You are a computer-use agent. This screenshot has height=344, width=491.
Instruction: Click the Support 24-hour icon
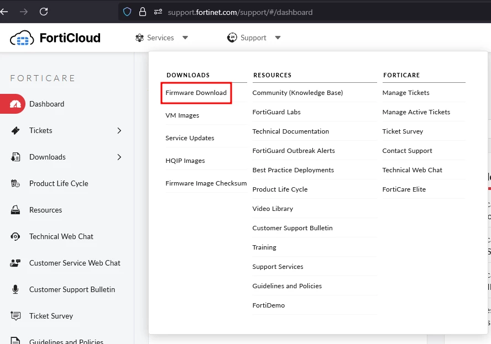(232, 38)
